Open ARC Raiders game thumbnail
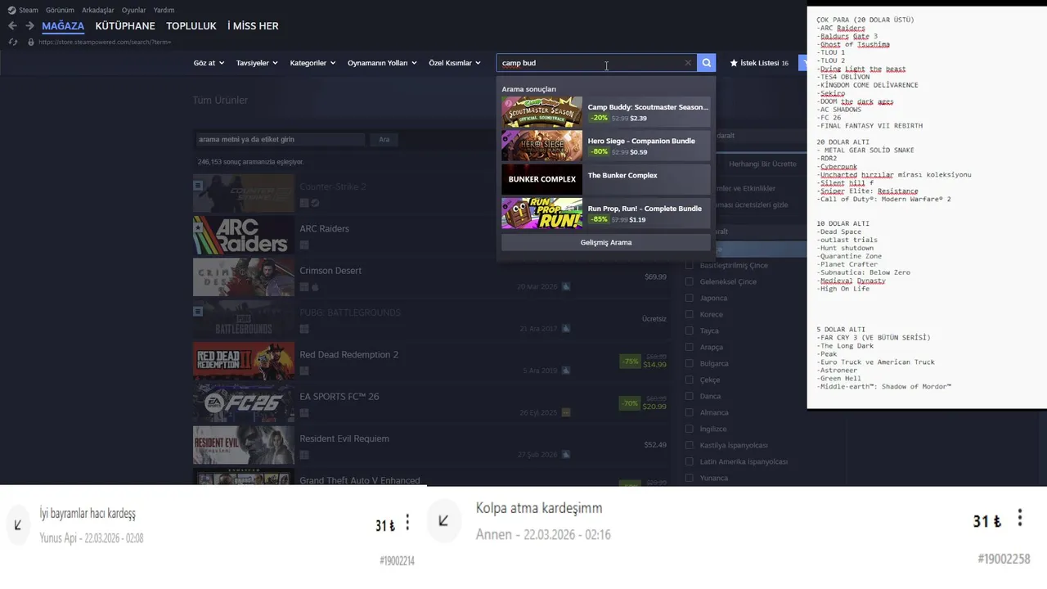This screenshot has width=1047, height=589. pos(244,236)
